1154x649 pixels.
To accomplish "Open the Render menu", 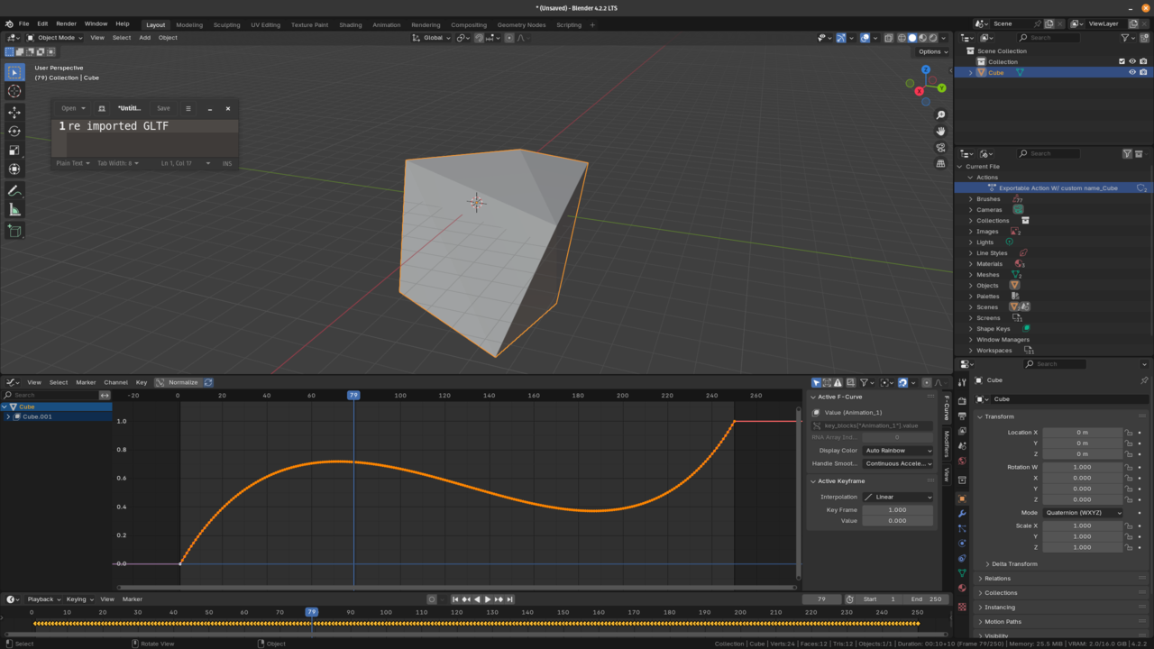I will point(66,24).
